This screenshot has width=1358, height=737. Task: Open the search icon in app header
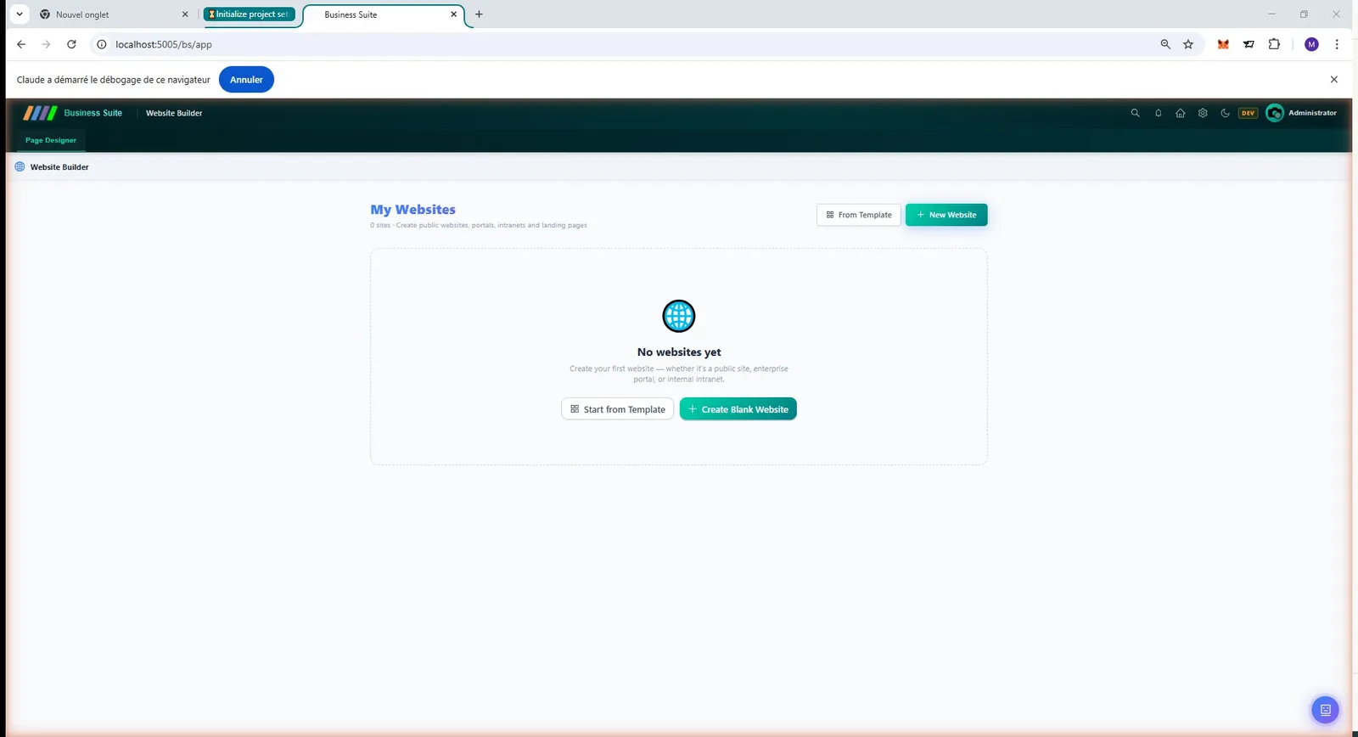(1135, 113)
